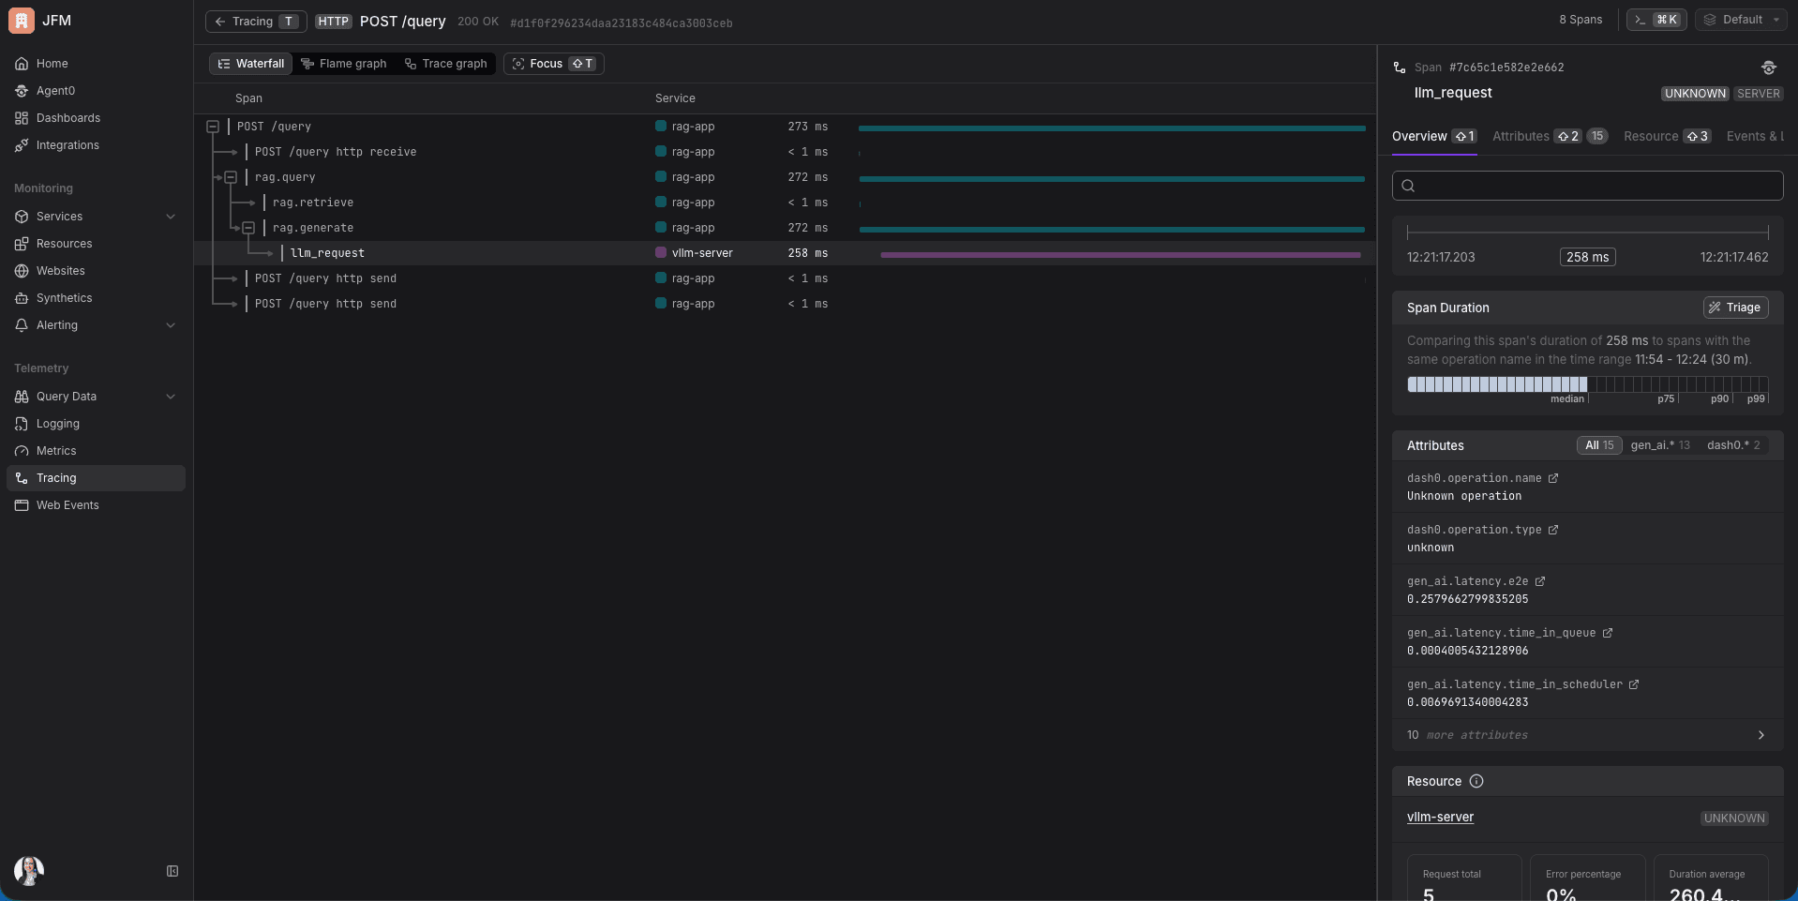Expand the Query Data chevron
Screen dimensions: 1798x901
(x=171, y=397)
